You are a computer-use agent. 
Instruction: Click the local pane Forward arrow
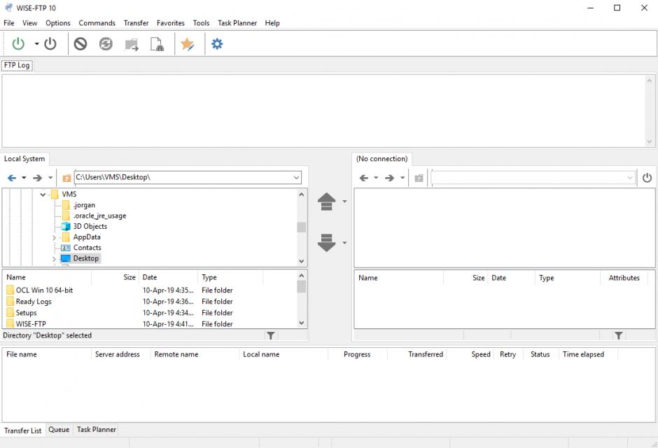coord(37,178)
